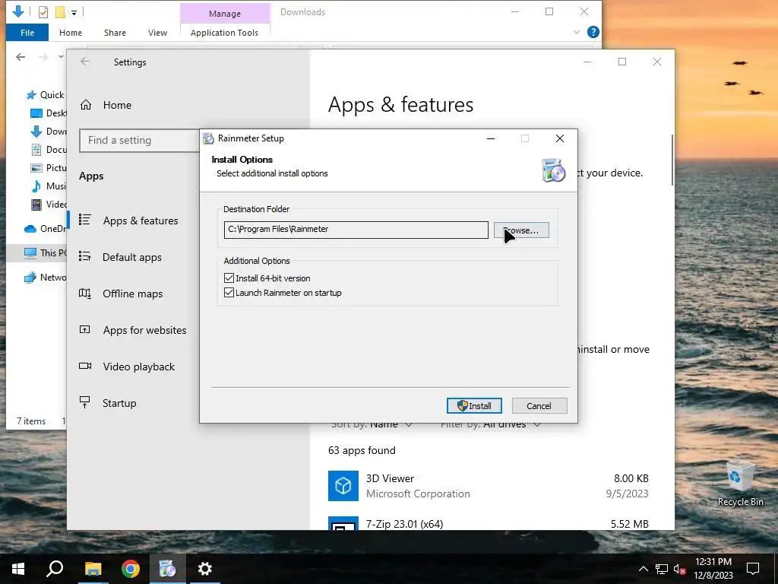The height and width of the screenshot is (584, 778).
Task: Uncheck Install 64-bit version
Action: point(229,278)
